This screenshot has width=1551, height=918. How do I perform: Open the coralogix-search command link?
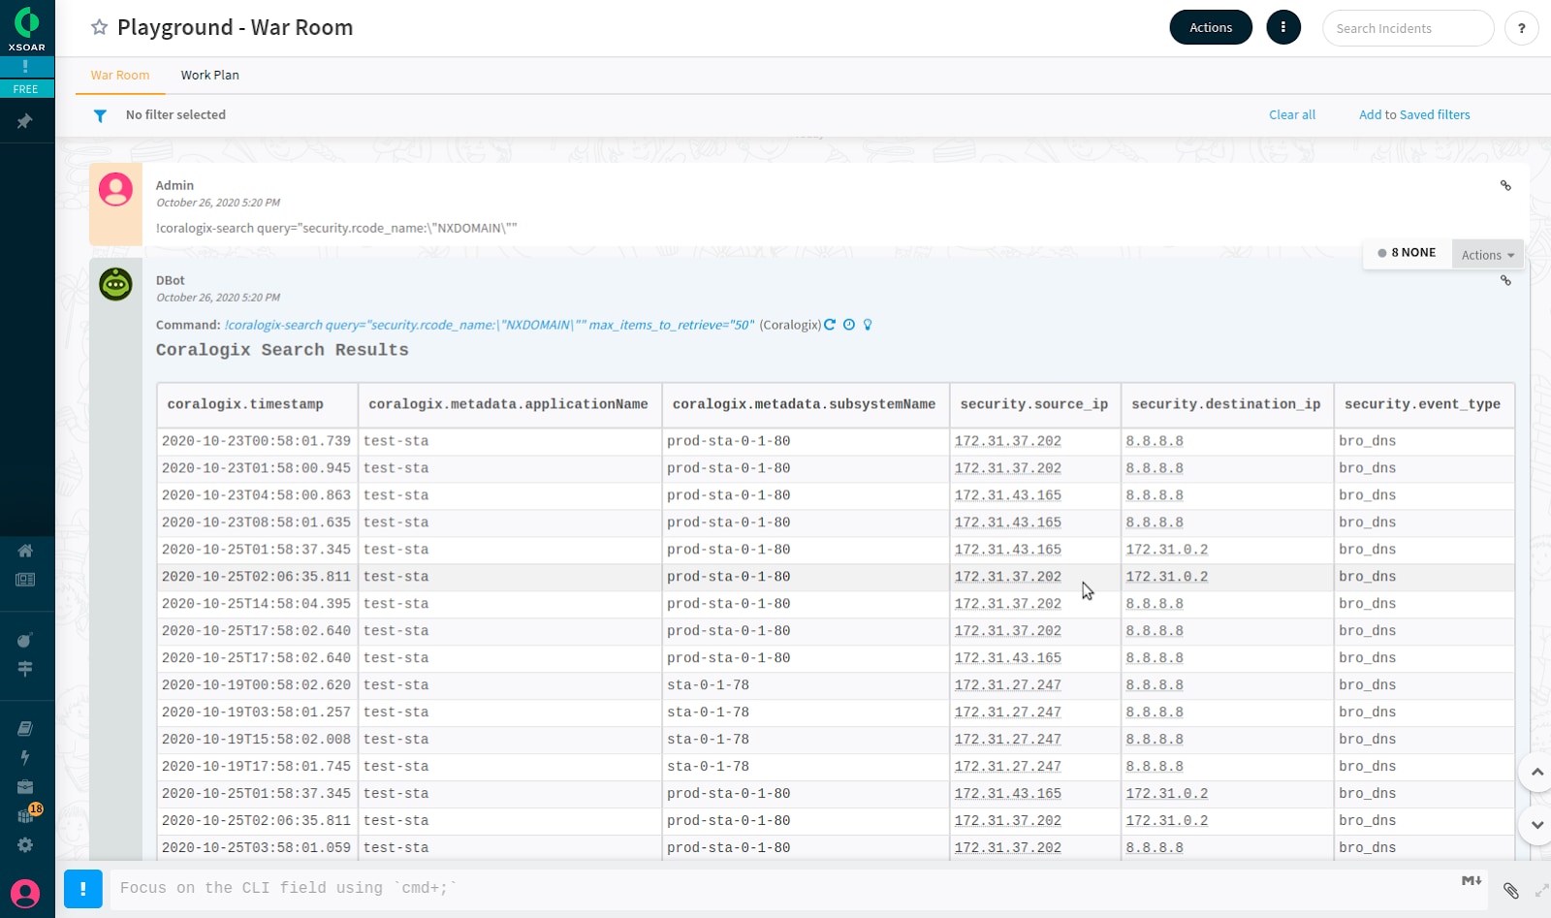490,325
